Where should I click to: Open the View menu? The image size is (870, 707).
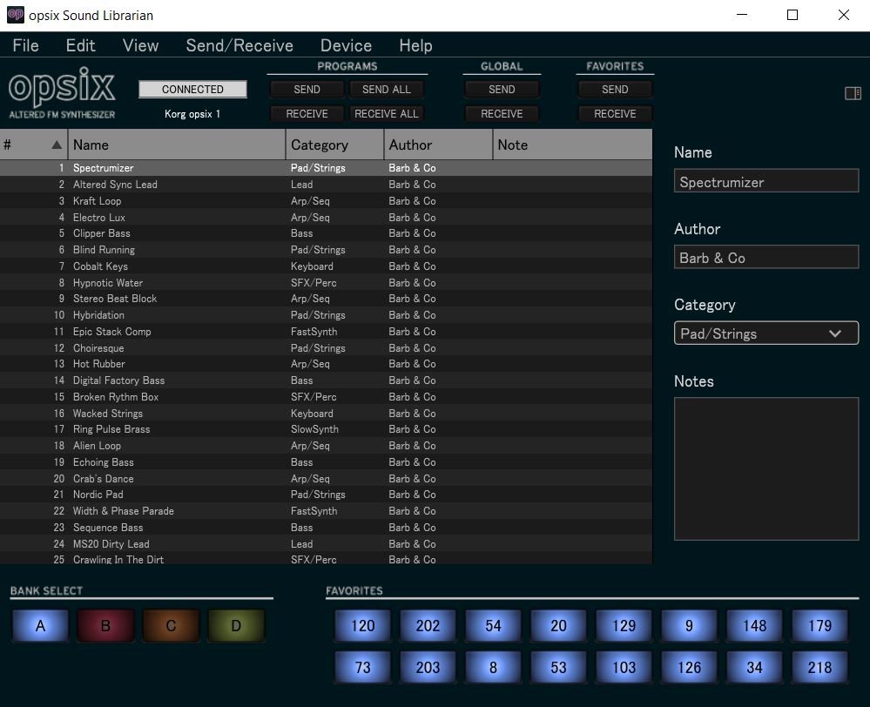coord(140,45)
